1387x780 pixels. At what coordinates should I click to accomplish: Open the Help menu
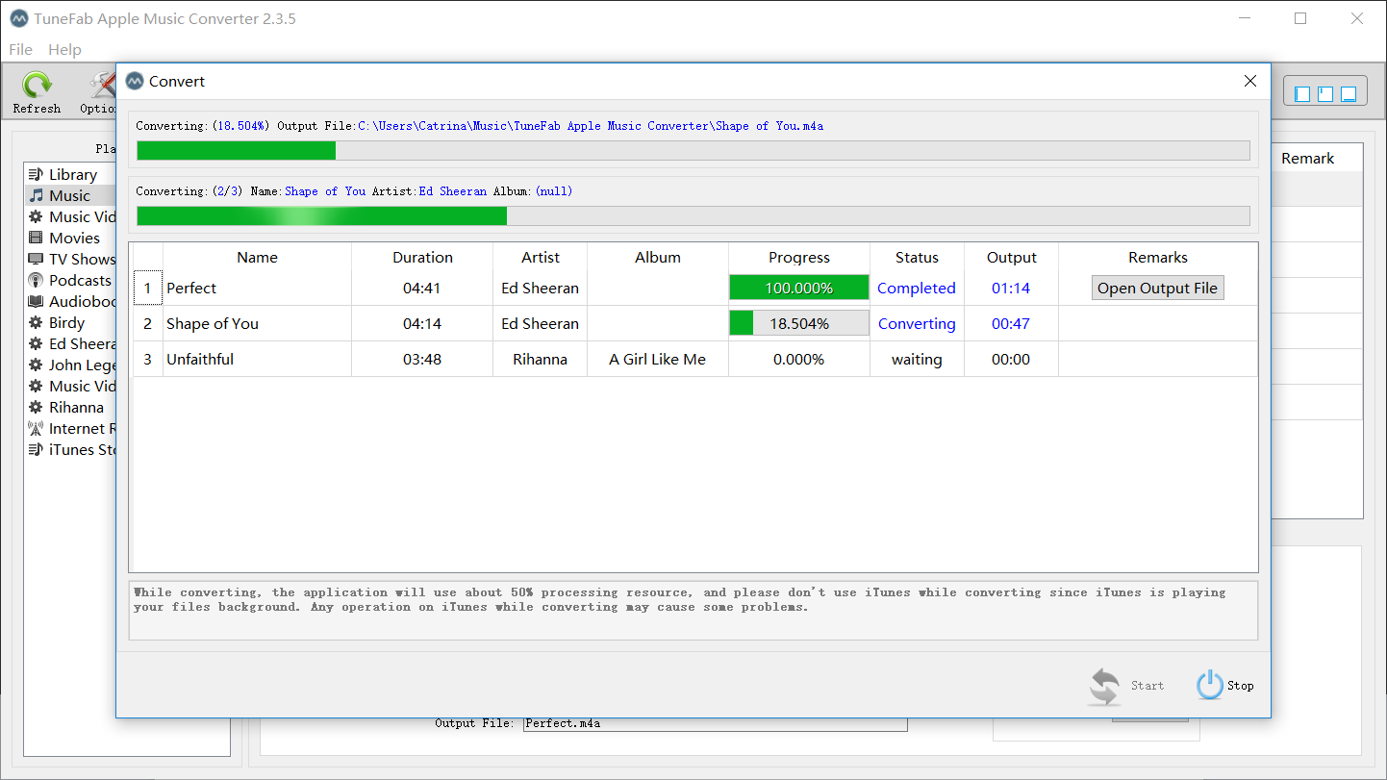(x=64, y=49)
